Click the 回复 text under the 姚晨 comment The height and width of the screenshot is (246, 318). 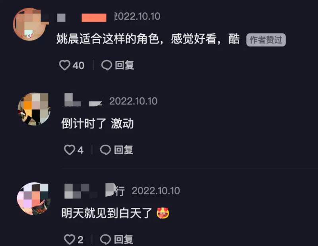click(124, 65)
